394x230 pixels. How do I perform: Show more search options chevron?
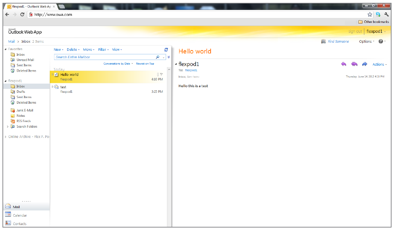tap(169, 57)
